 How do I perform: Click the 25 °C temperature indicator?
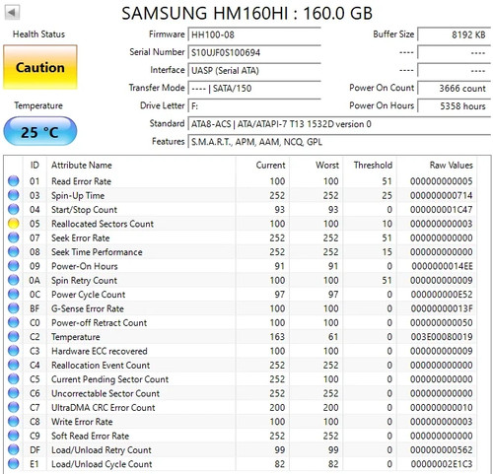40,131
